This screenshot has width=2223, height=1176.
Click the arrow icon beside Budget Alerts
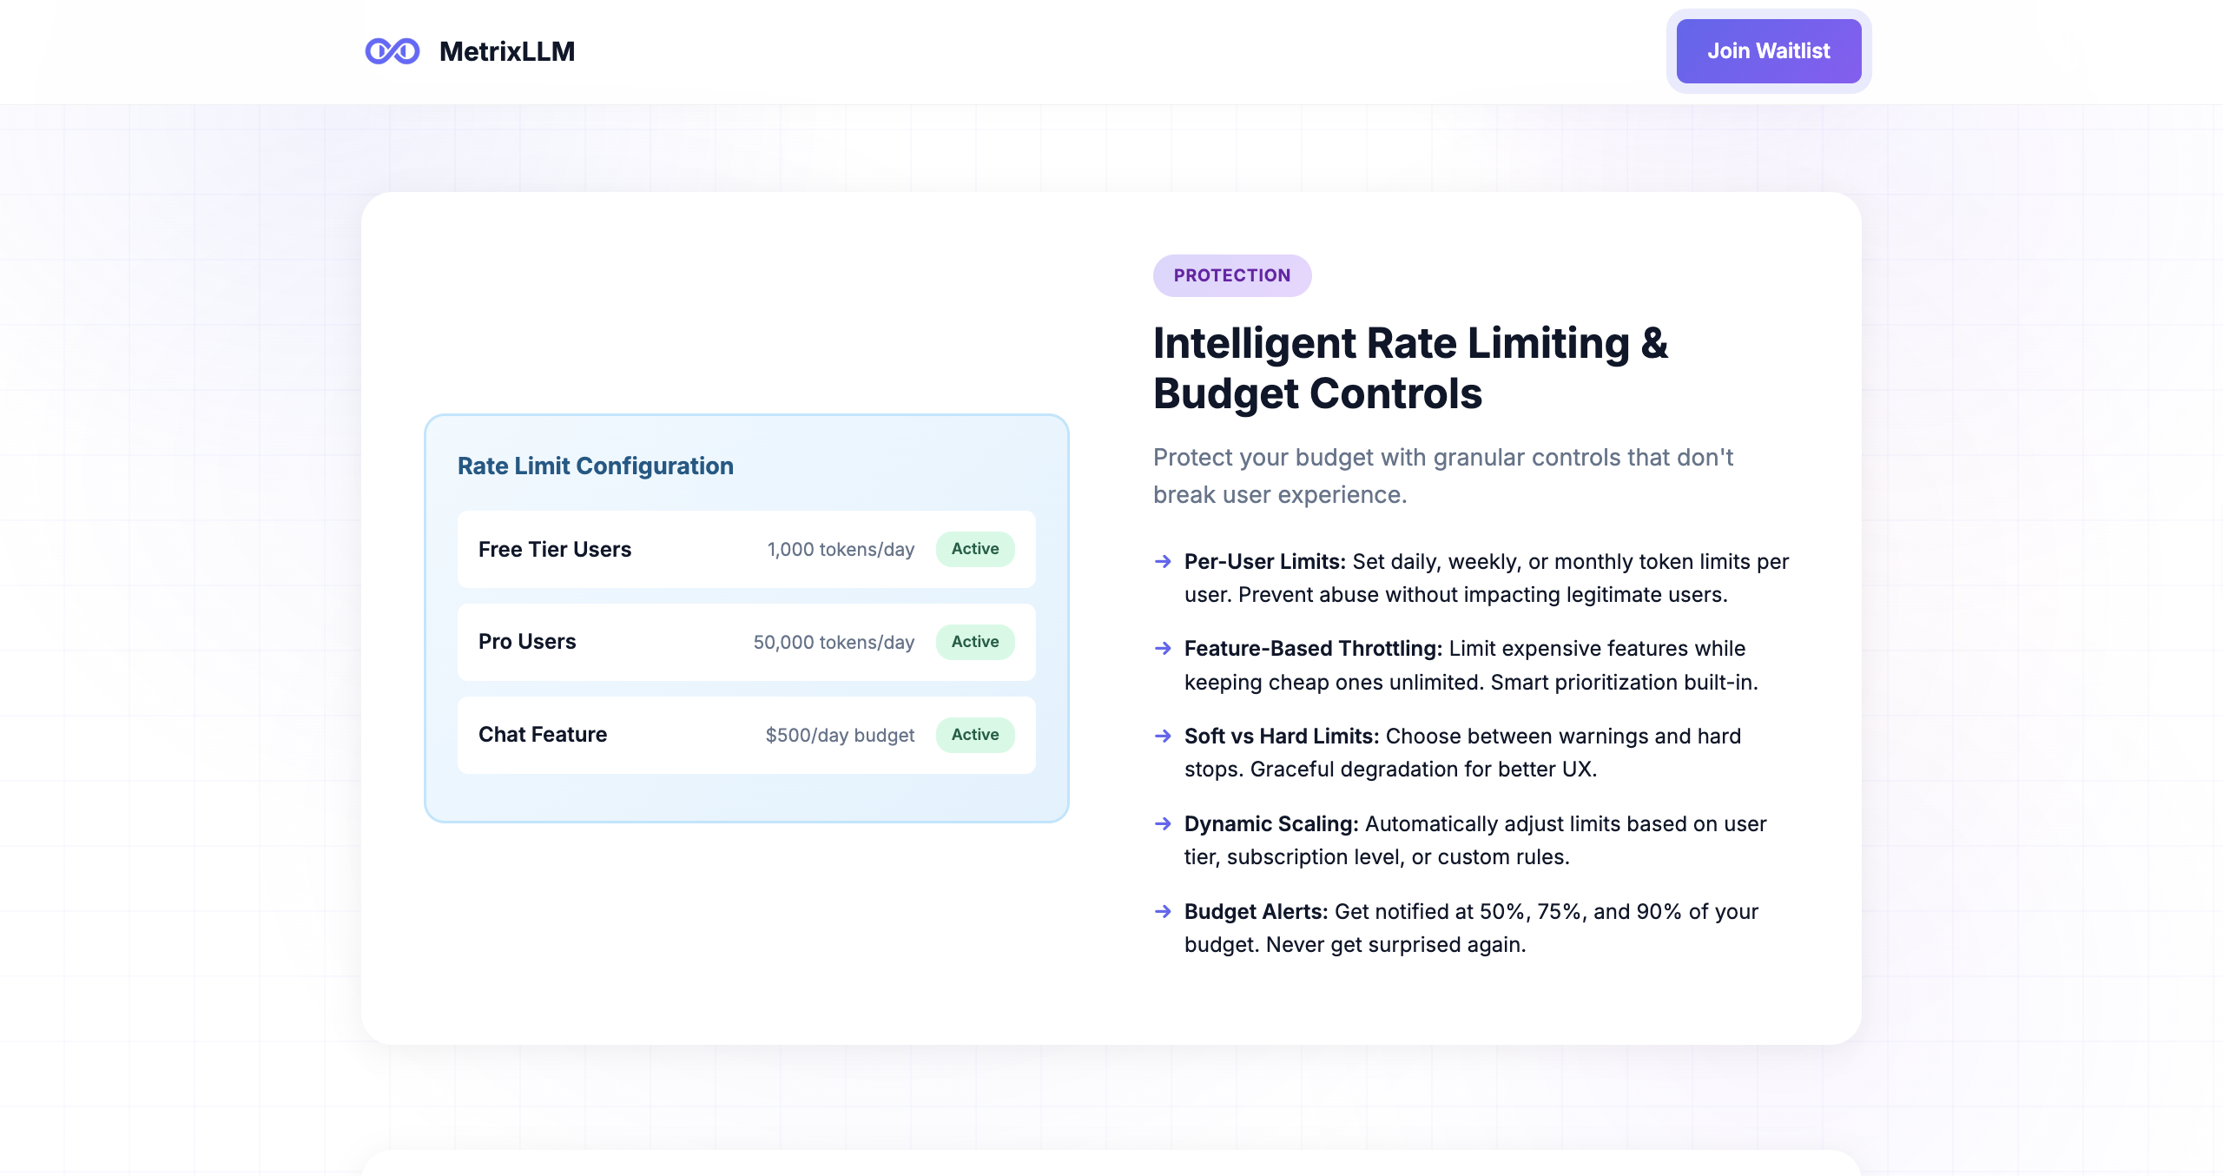coord(1163,912)
